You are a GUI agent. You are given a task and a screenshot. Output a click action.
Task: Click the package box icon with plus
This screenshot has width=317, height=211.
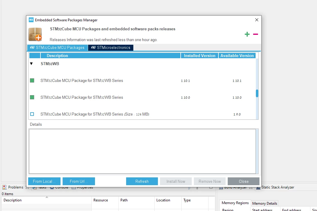coord(35,34)
